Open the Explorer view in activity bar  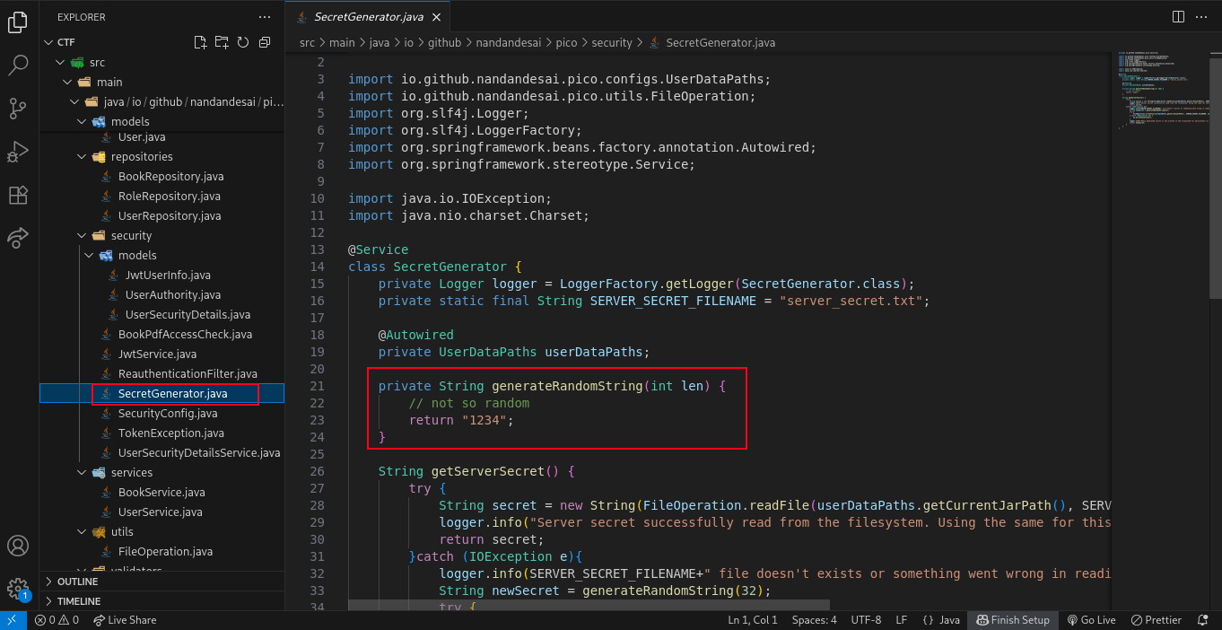point(17,22)
